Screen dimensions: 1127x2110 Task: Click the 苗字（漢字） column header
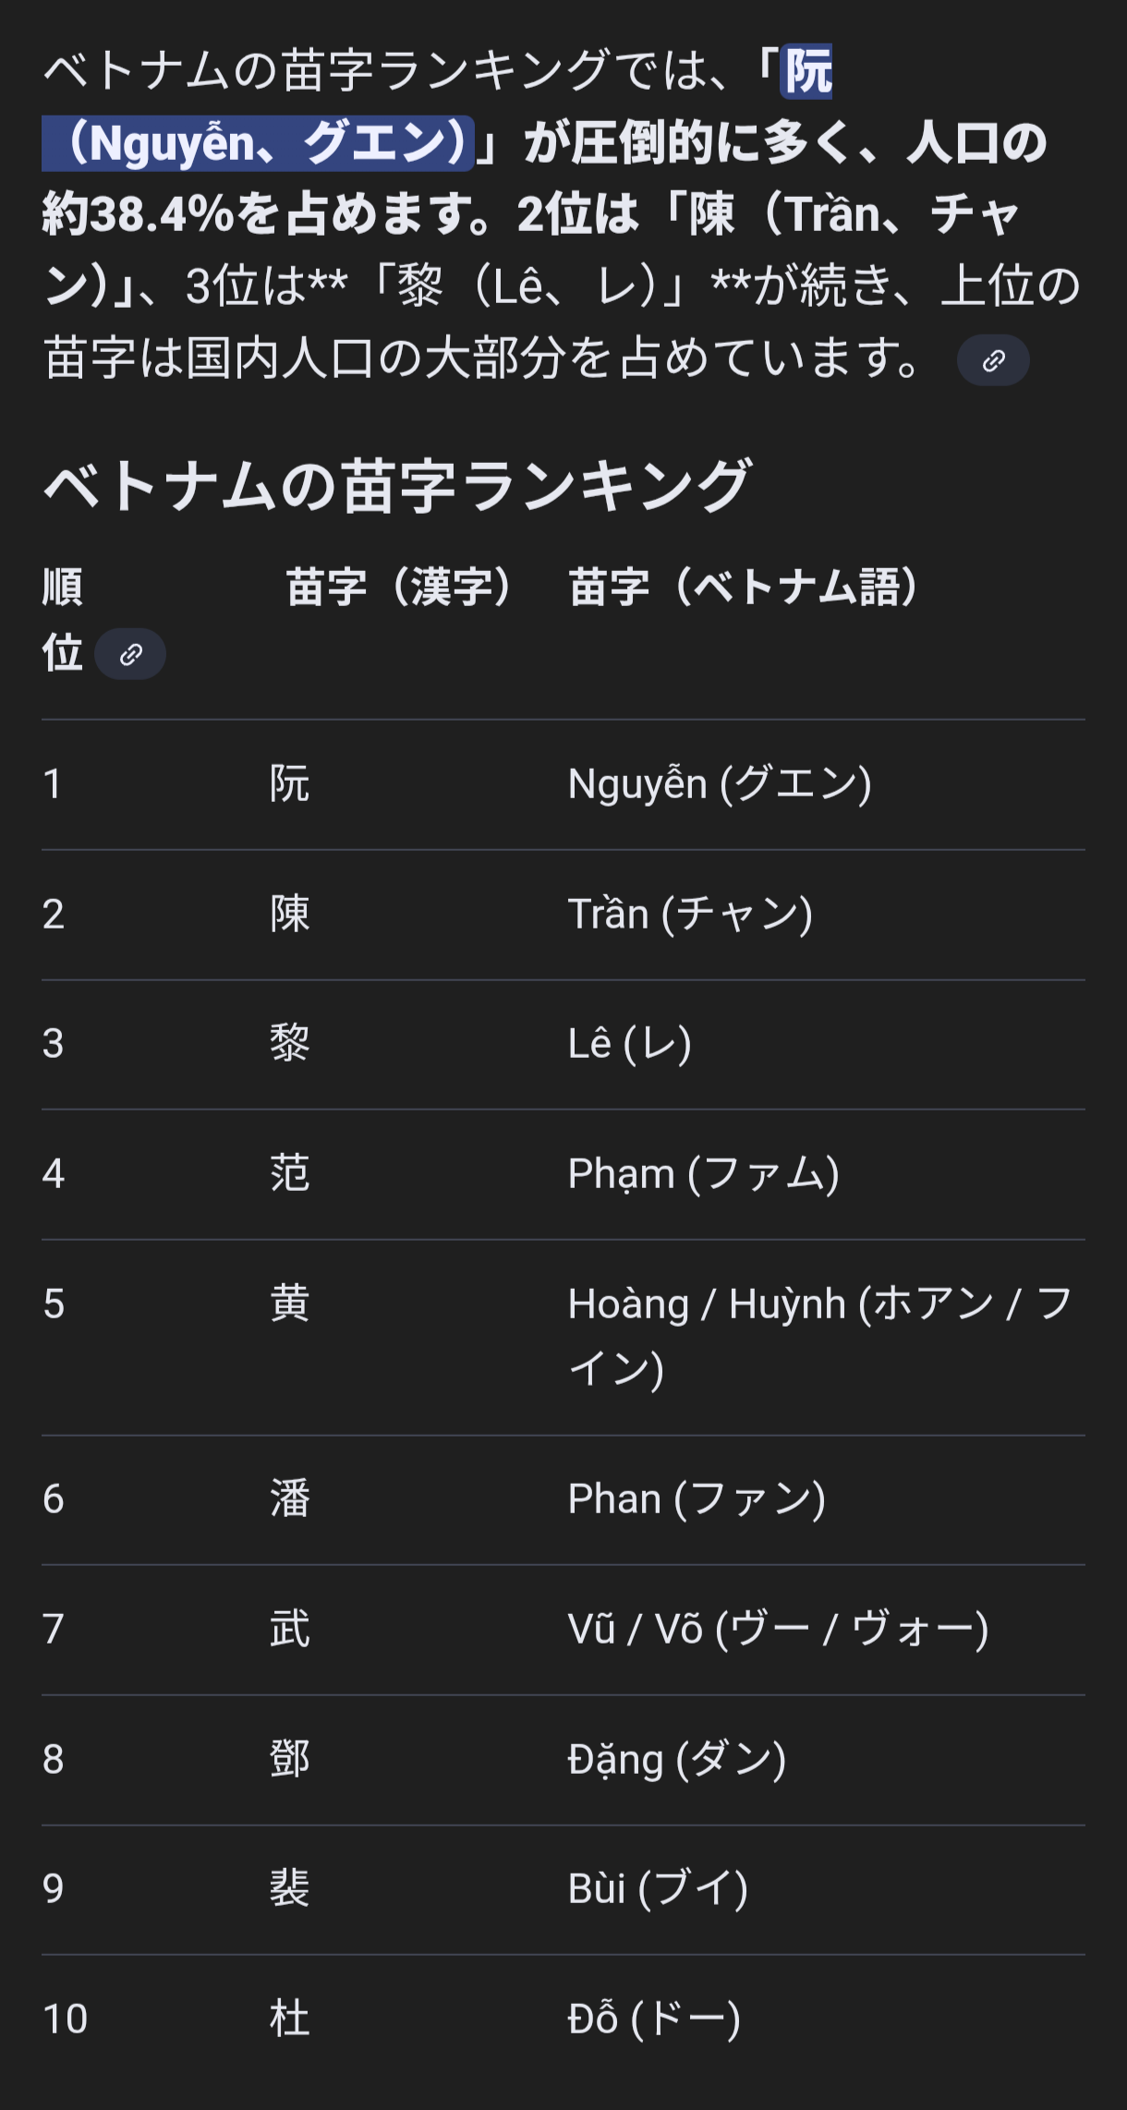(x=398, y=588)
